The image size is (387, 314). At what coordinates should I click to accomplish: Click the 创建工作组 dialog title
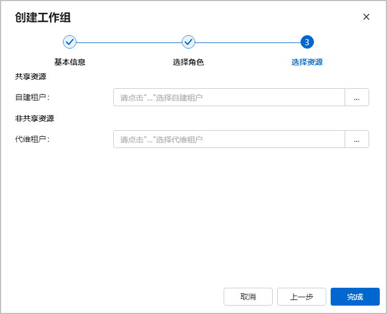(43, 17)
